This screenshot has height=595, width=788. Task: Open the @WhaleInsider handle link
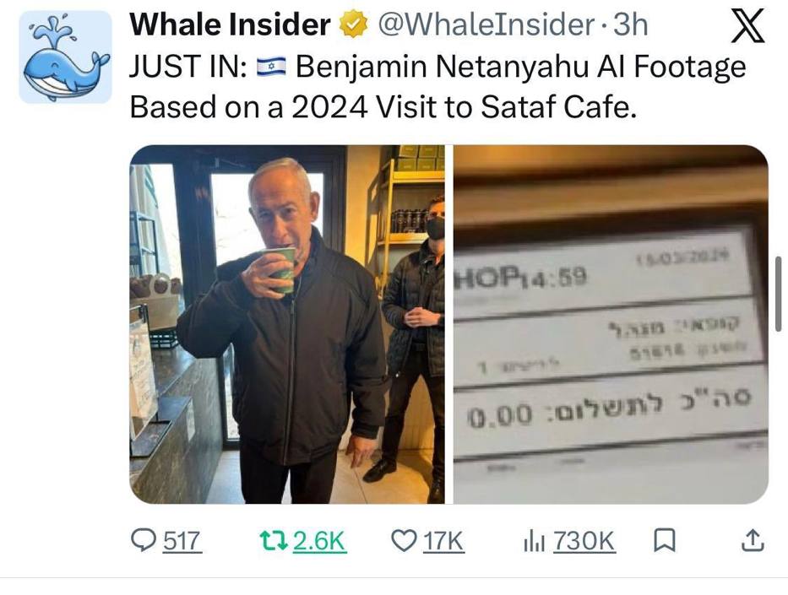(486, 24)
